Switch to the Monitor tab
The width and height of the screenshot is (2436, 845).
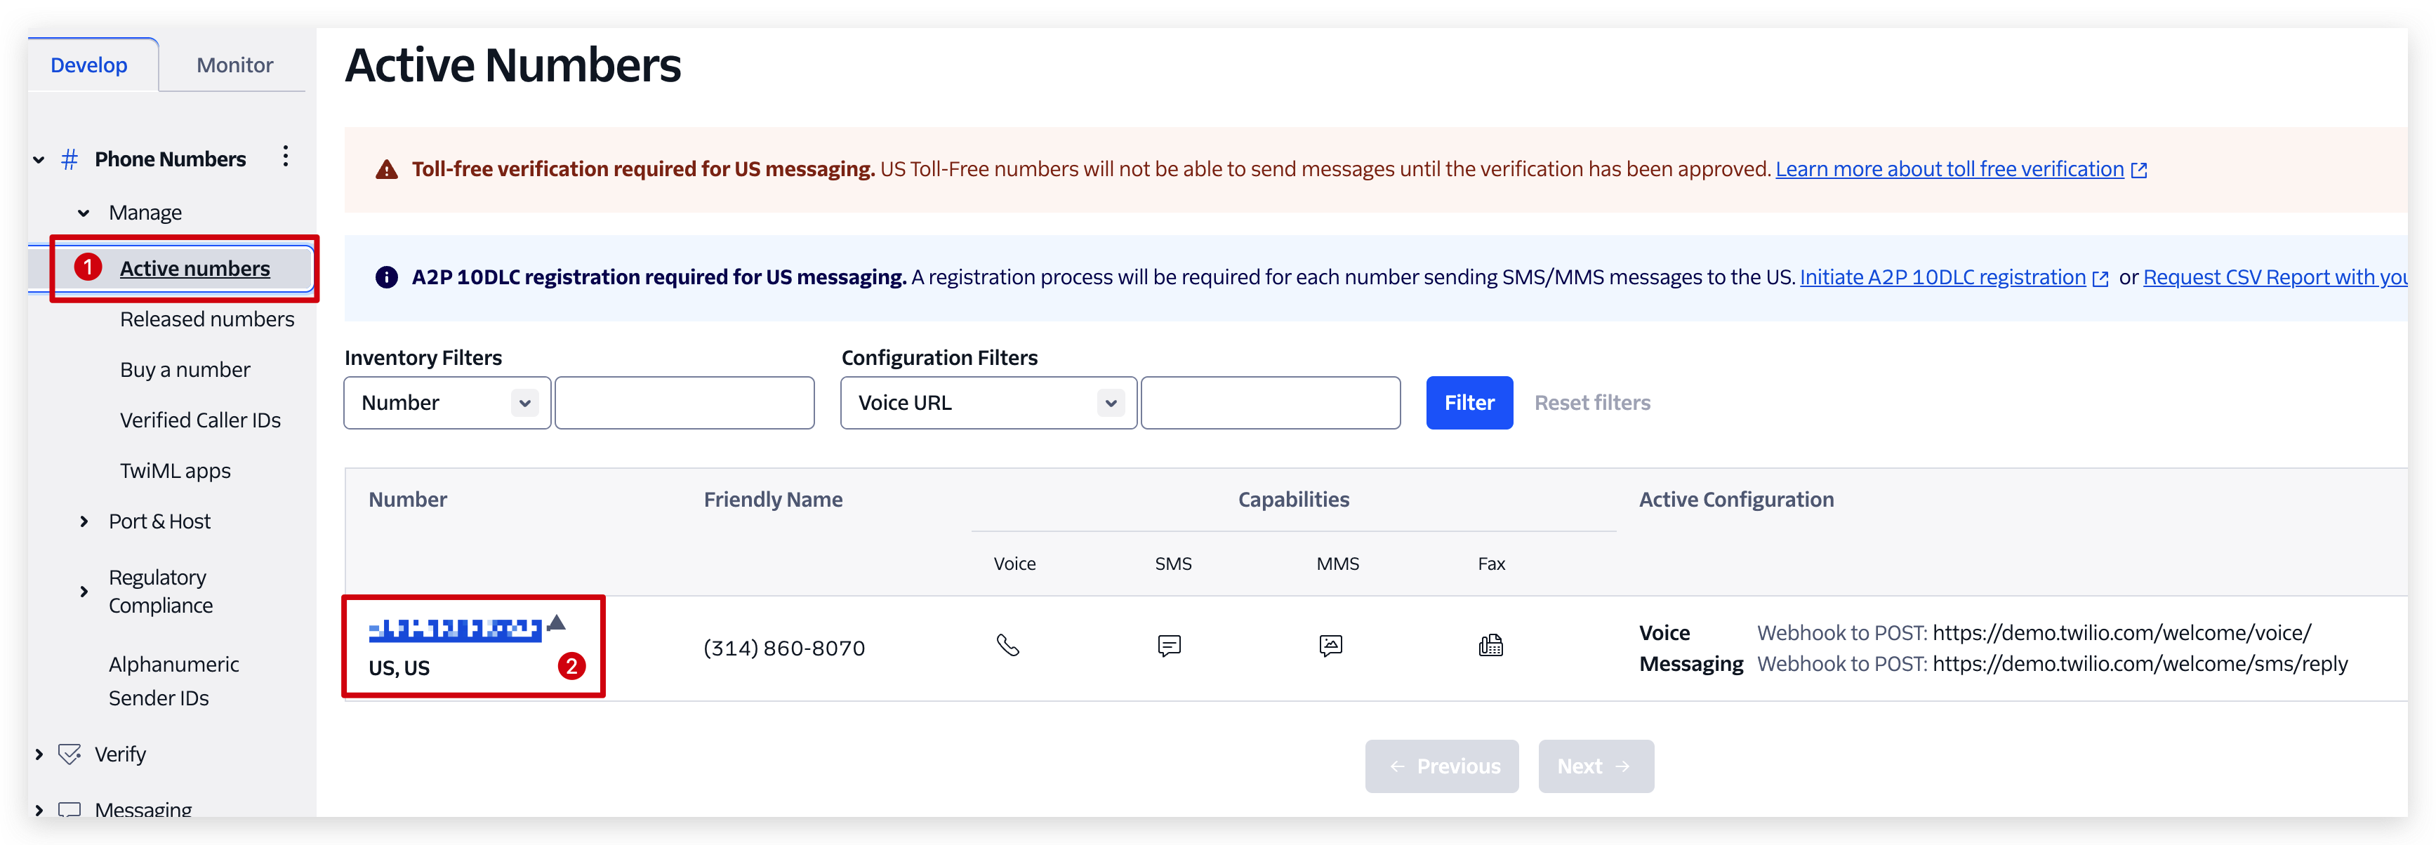234,65
